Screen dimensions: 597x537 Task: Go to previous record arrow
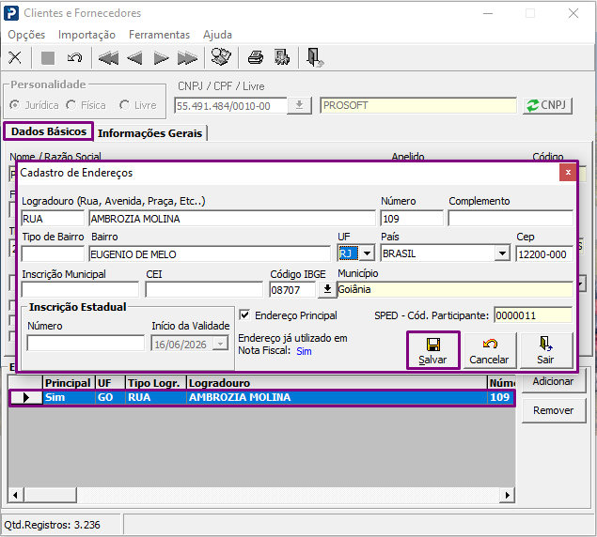(x=134, y=58)
